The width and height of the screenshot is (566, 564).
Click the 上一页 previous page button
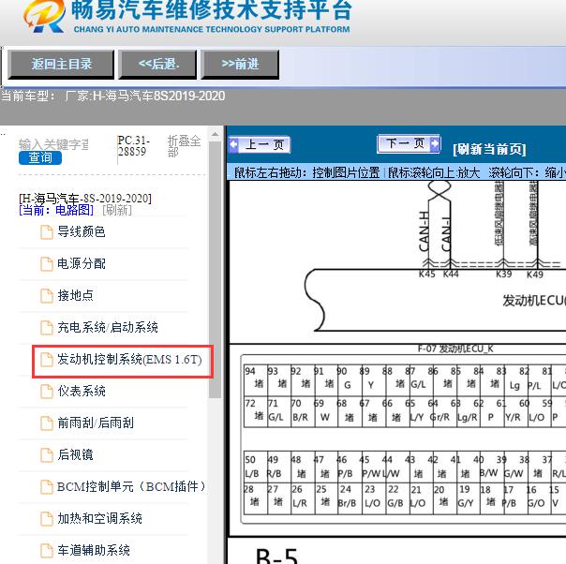pos(260,145)
